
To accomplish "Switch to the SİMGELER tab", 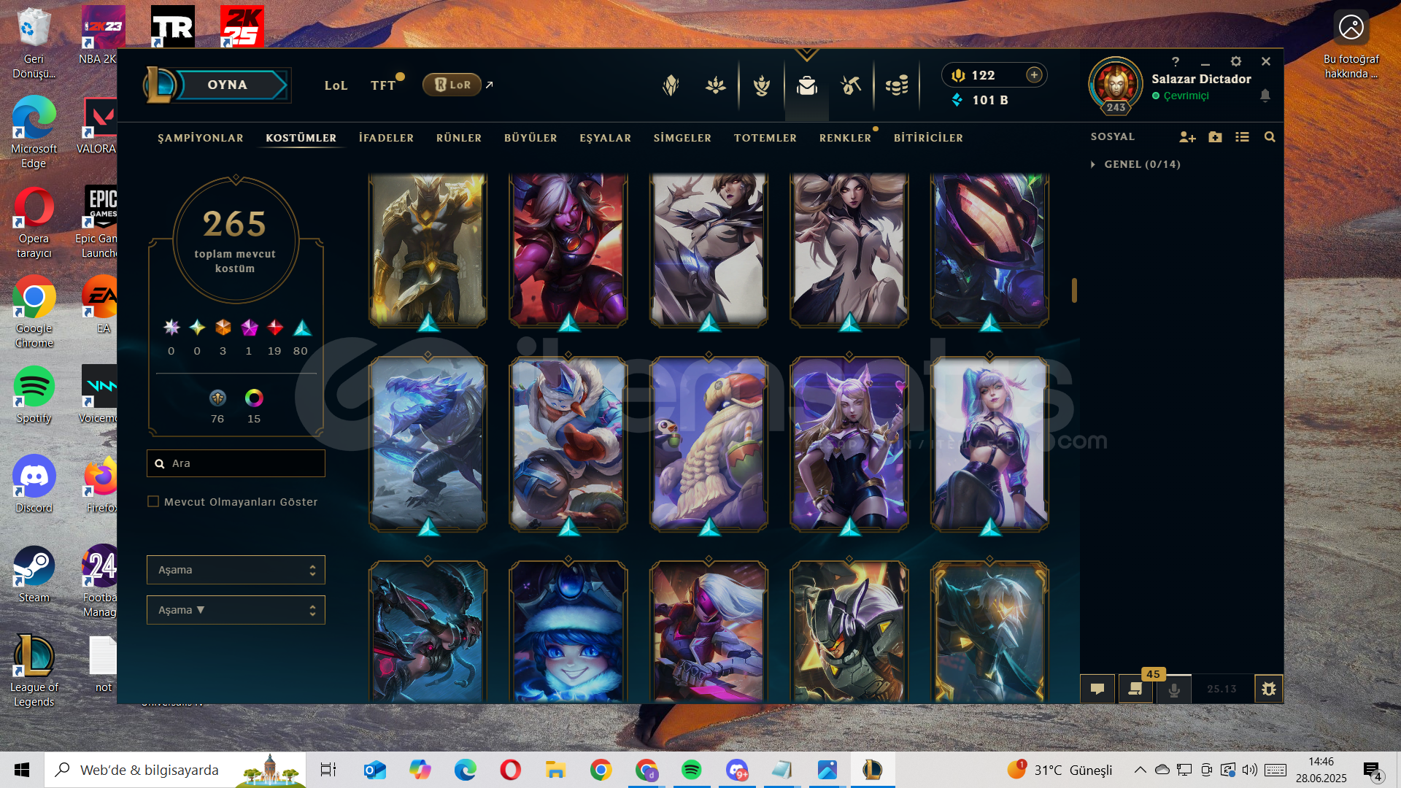I will coord(682,138).
